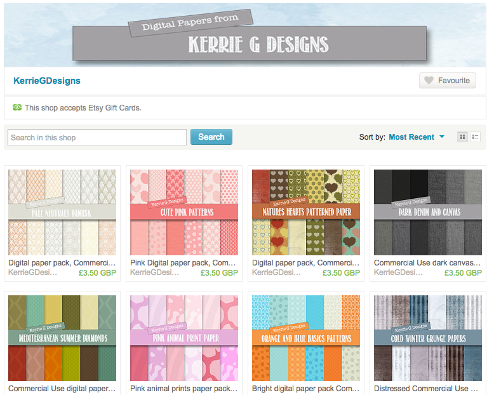The width and height of the screenshot is (487, 395).
Task: Click 'Commercial Use dark canvas...' title
Action: (x=427, y=263)
